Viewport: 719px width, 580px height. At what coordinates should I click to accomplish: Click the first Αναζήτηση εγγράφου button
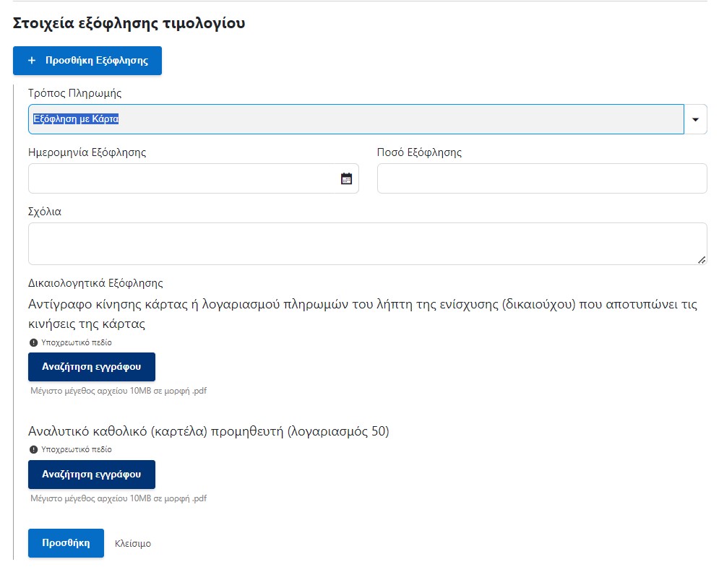click(x=92, y=367)
